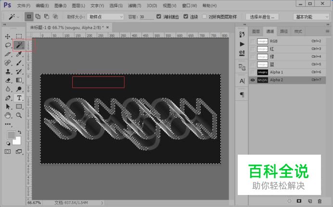Select the Rectangular Marquee tool
Screen dimensions: 333x207
(19, 36)
